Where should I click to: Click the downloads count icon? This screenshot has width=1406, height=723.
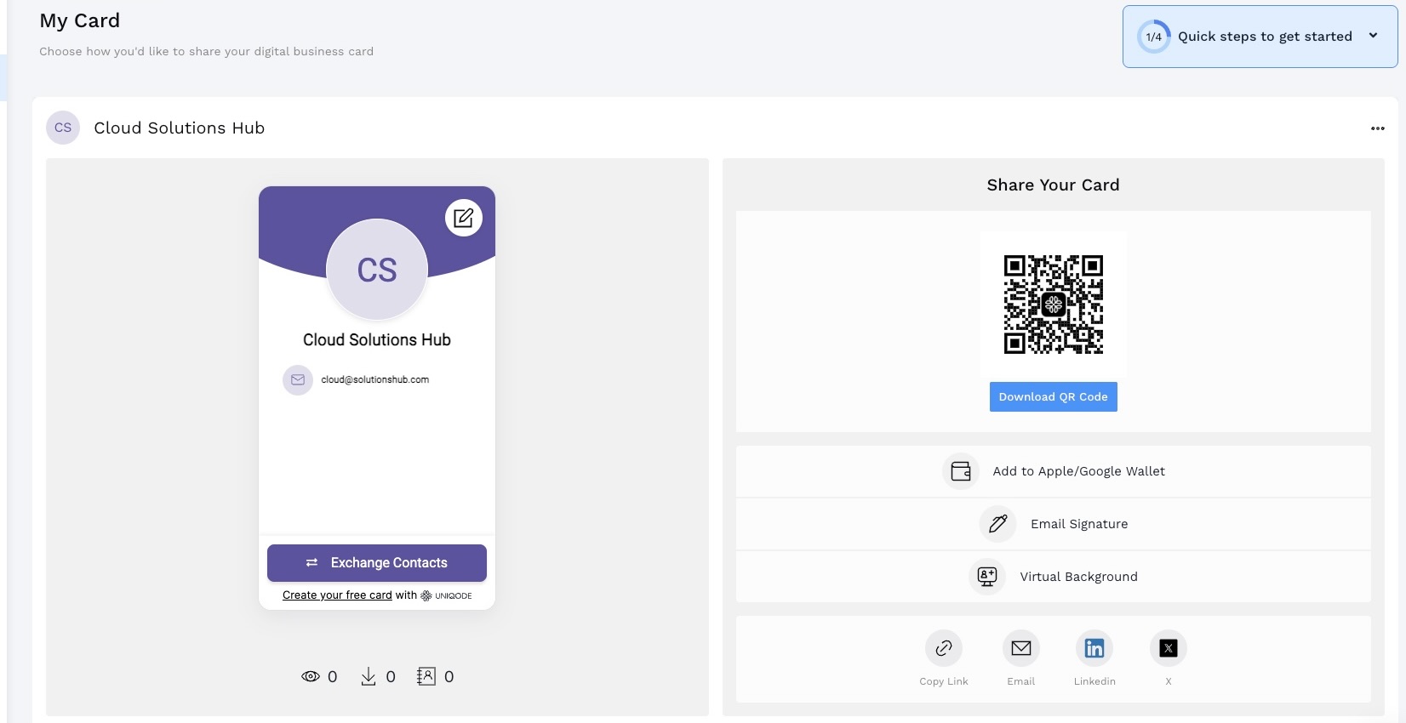coord(368,676)
